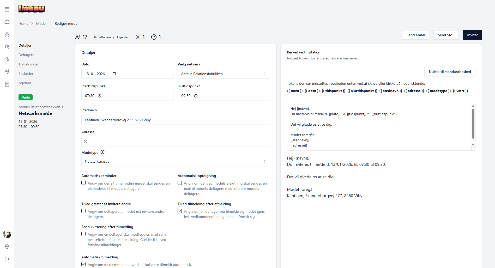Open the date picker calendar icon
The image size is (495, 268).
click(x=114, y=74)
